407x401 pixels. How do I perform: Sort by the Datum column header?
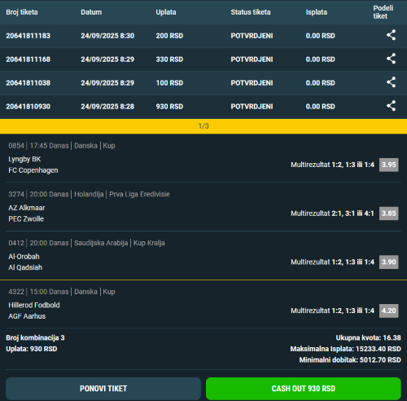click(91, 12)
